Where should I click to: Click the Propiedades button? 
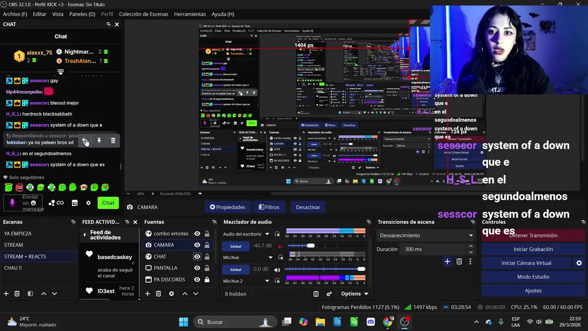pyautogui.click(x=227, y=207)
